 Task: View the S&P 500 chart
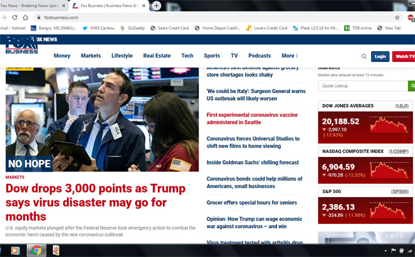(389, 210)
